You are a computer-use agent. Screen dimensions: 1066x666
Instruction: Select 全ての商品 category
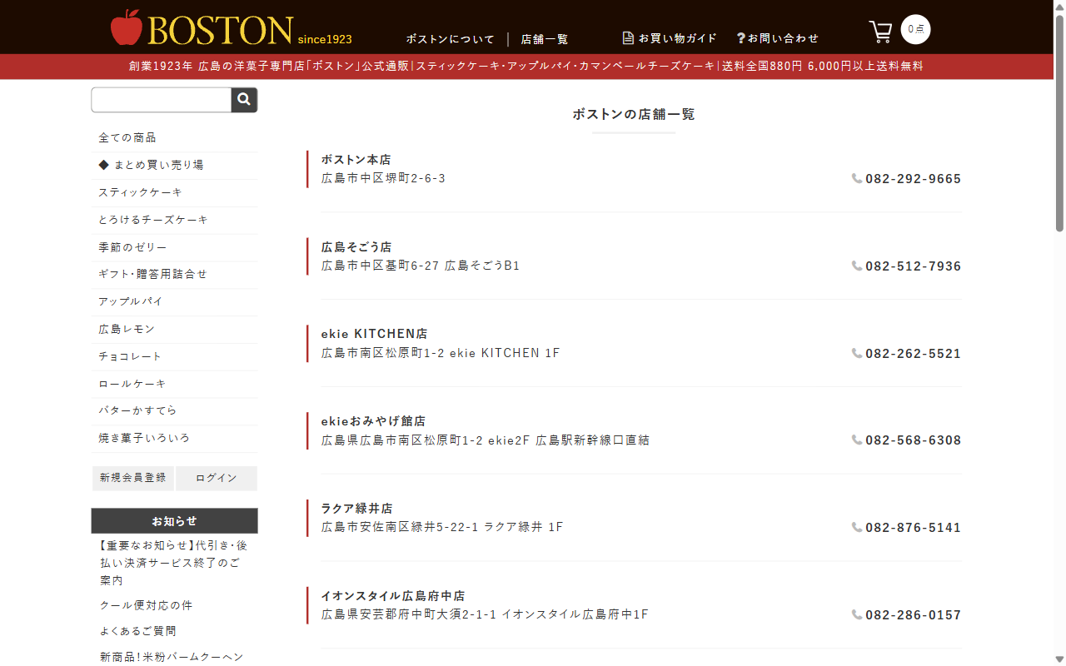174,137
